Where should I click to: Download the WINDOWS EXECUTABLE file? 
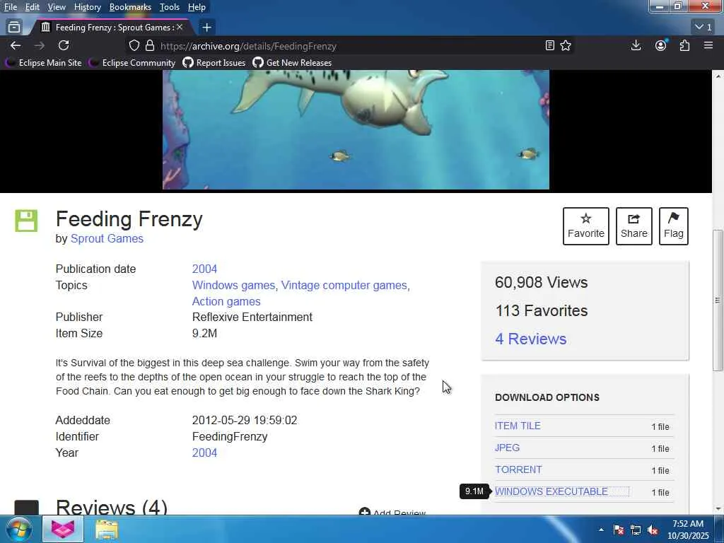pos(551,491)
